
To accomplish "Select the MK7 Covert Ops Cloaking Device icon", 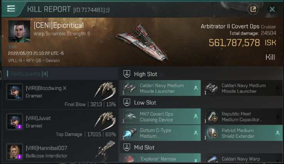I will [x=130, y=117].
